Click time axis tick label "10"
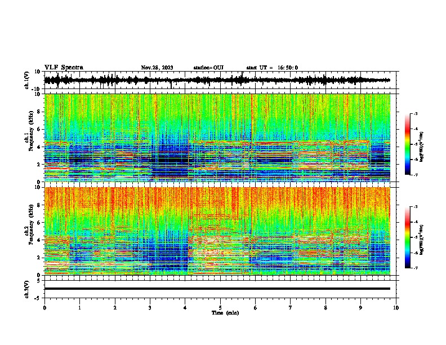 pos(396,308)
